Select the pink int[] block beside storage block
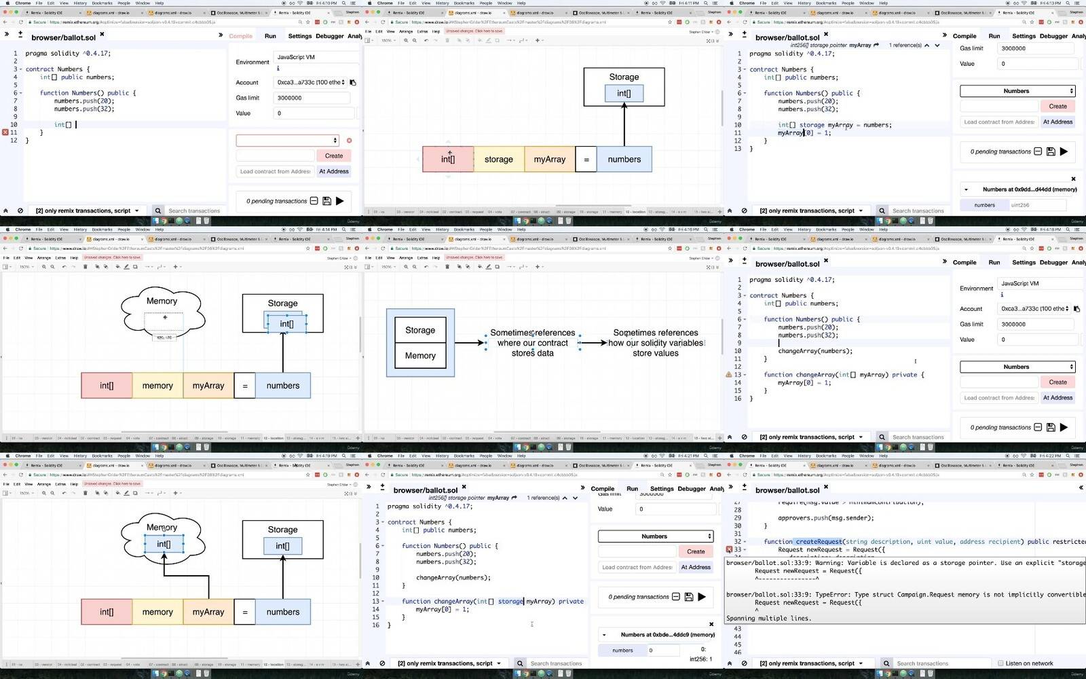 [x=448, y=160]
